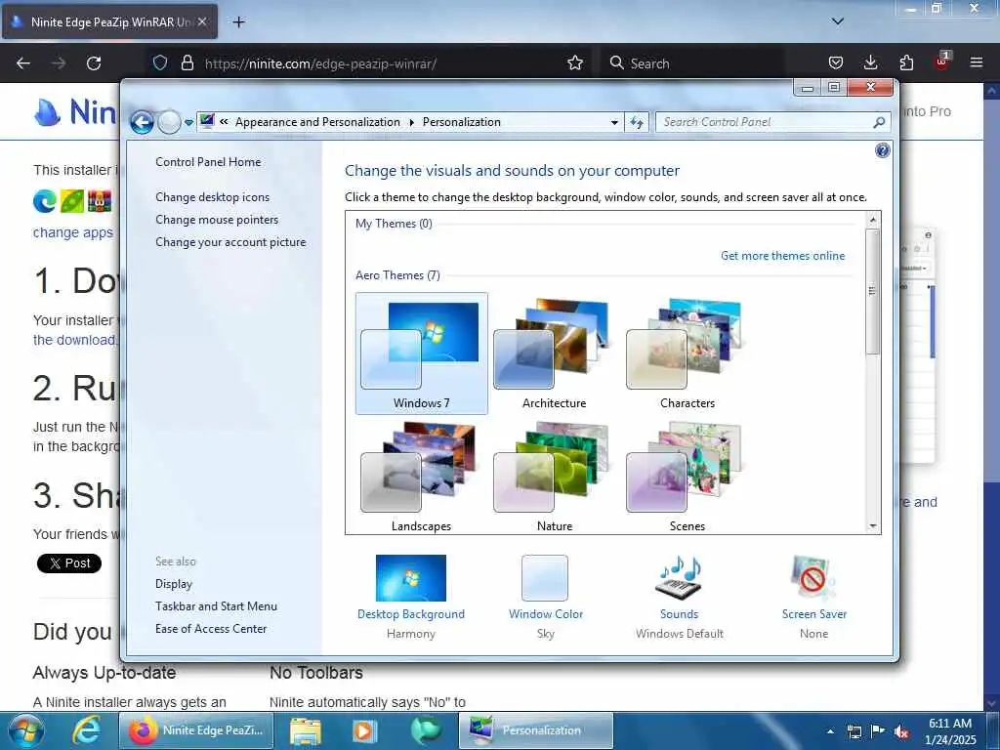Viewport: 1000px width, 750px height.
Task: Choose the Characters theme
Action: pos(687,354)
